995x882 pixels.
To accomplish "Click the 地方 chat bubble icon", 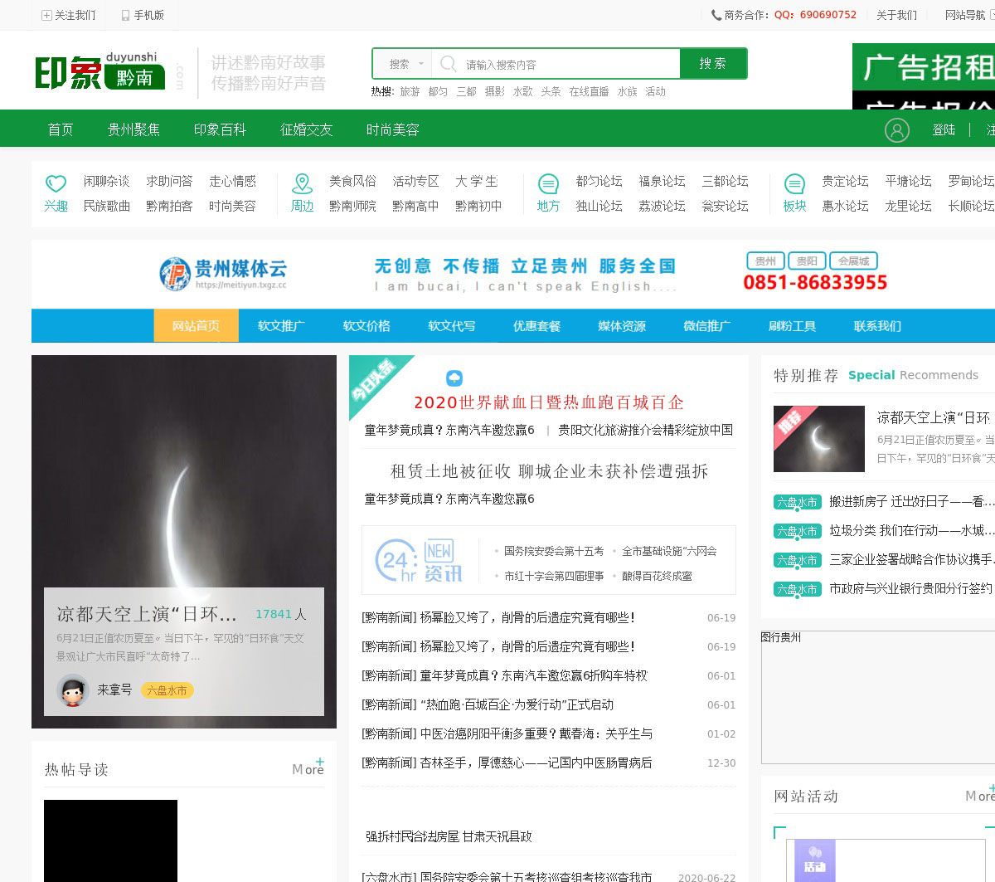I will coord(548,183).
